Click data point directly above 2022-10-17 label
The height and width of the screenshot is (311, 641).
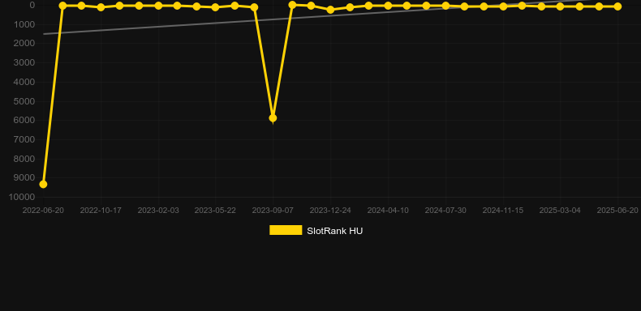point(101,7)
